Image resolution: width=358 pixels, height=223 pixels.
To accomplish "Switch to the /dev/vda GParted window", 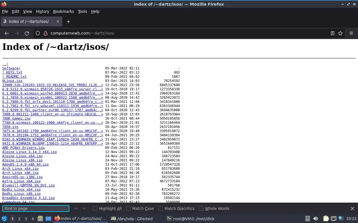I will coord(135,219).
